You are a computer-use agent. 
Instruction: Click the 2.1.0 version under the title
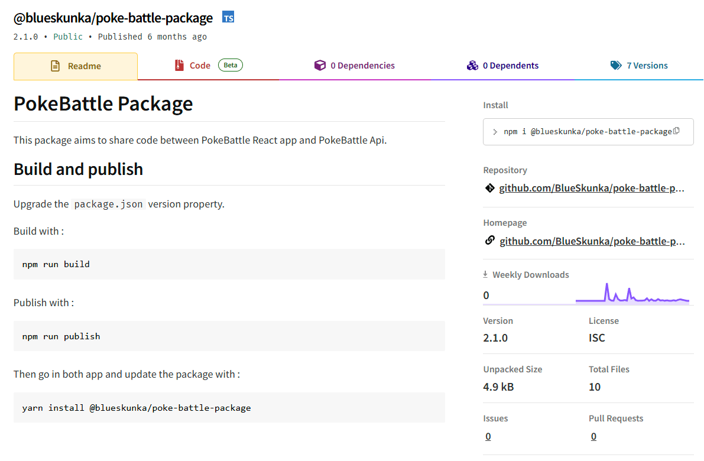pyautogui.click(x=25, y=37)
